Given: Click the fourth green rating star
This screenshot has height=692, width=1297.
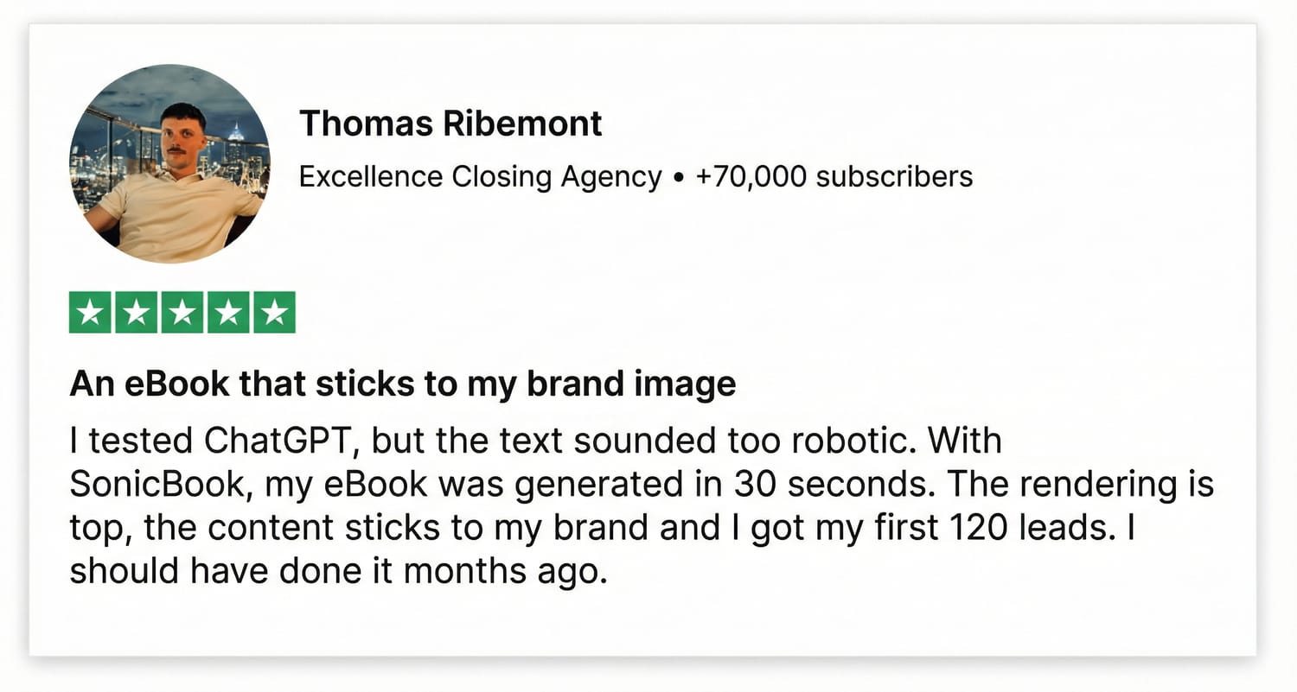Looking at the screenshot, I should [227, 313].
